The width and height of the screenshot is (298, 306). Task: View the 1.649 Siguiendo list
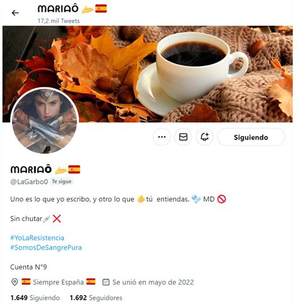click(x=35, y=298)
